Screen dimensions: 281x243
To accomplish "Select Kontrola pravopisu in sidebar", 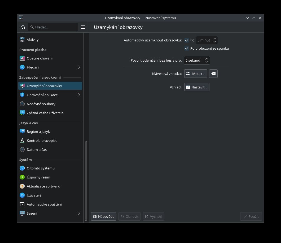I will point(42,140).
